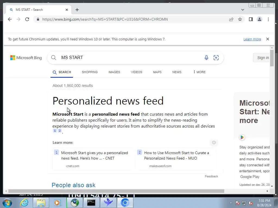Share this page via share icon

pos(231,19)
